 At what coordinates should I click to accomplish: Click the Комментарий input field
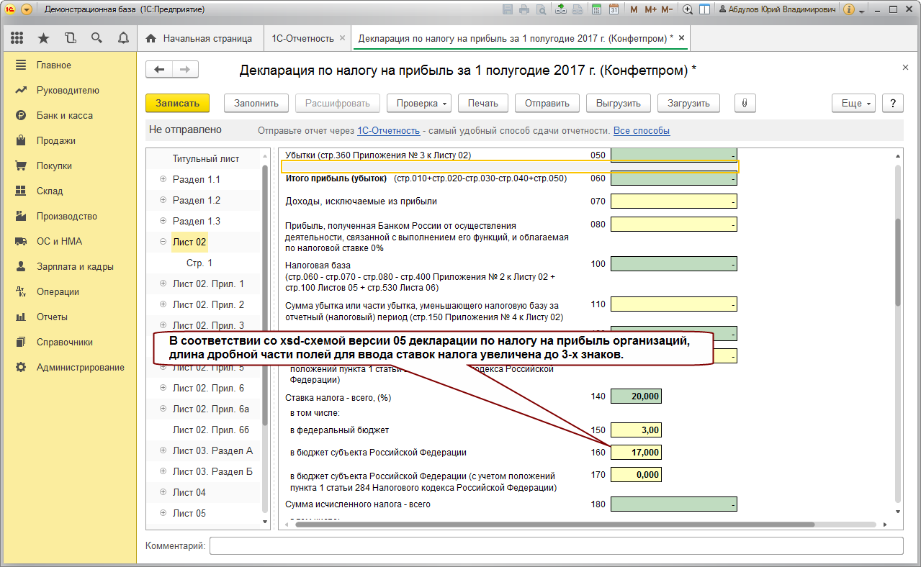click(x=555, y=546)
